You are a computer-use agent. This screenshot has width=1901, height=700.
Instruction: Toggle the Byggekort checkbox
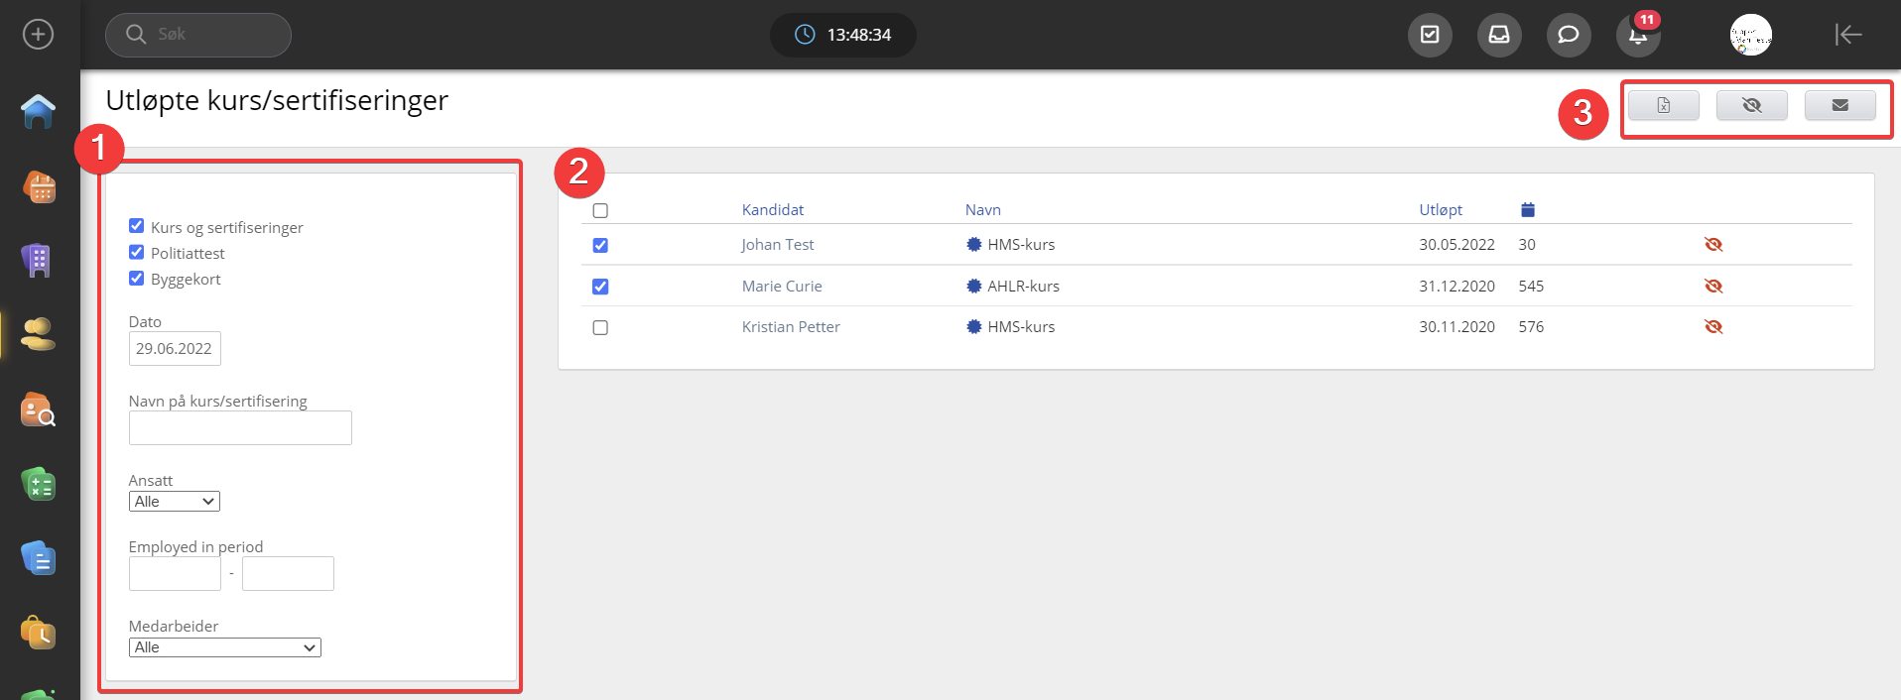137,278
